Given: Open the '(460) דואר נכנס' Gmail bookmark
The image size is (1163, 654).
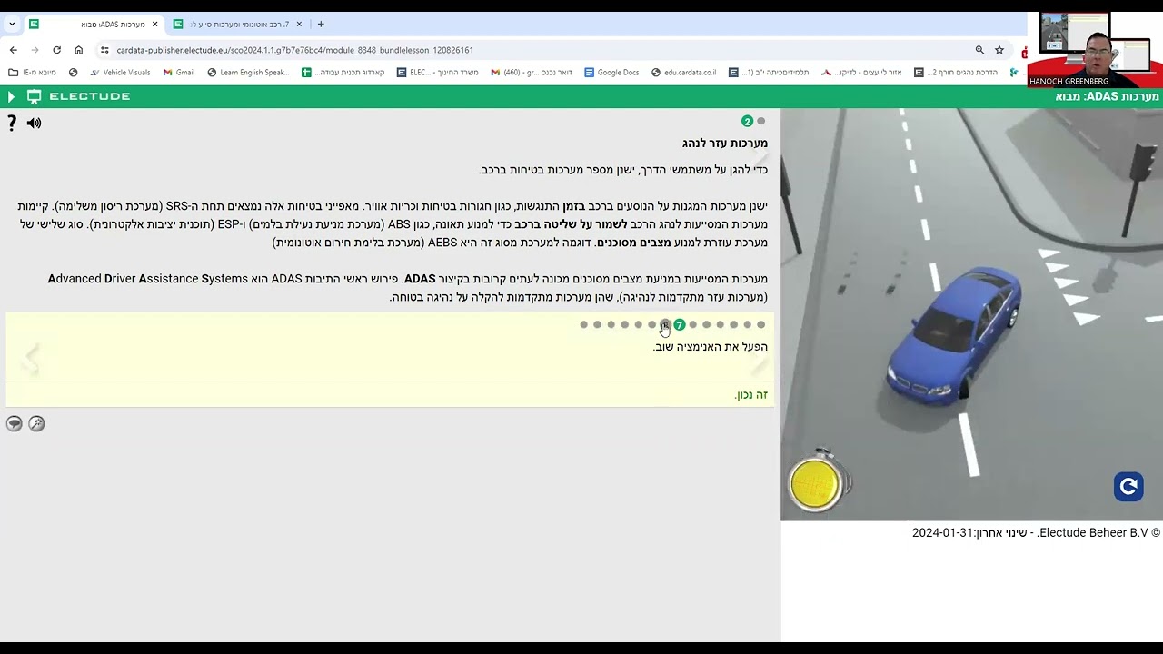Looking at the screenshot, I should point(532,73).
